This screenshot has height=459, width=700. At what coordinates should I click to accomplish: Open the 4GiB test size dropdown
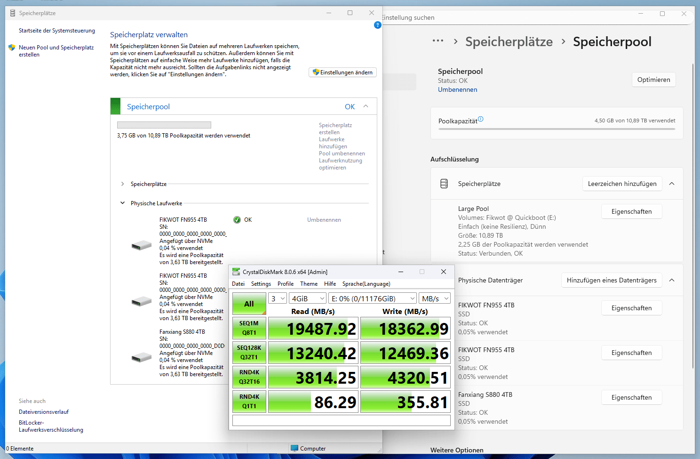click(308, 298)
